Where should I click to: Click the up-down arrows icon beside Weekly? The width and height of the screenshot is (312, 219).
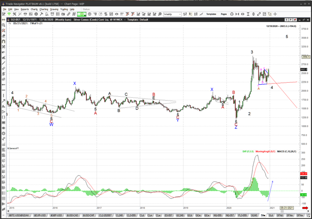tap(185, 14)
